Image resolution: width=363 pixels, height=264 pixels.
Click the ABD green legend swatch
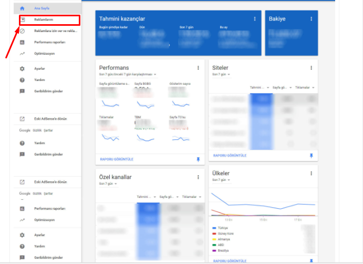pyautogui.click(x=214, y=245)
